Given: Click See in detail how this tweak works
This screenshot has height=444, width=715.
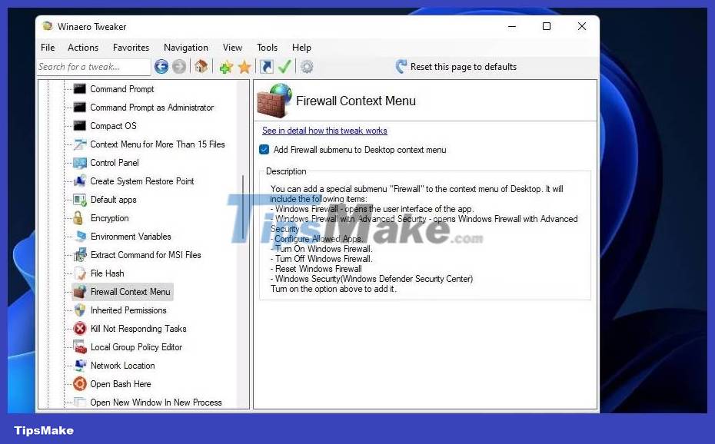Looking at the screenshot, I should click(324, 131).
